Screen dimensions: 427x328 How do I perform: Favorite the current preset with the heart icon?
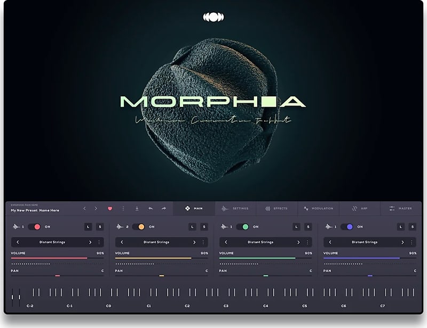click(x=110, y=208)
